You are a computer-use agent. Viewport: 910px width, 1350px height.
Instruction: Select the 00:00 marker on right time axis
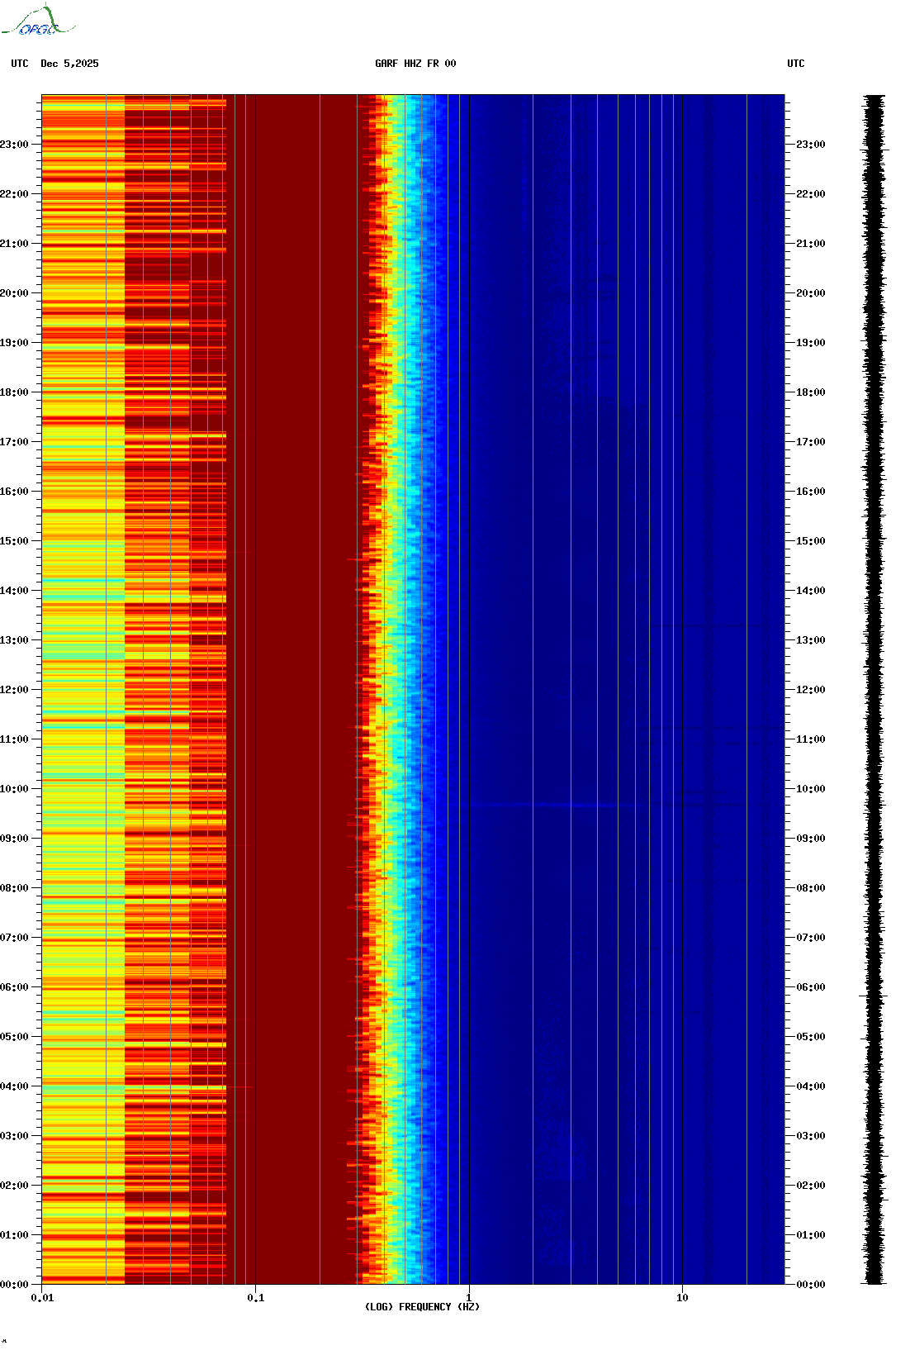click(x=810, y=1285)
